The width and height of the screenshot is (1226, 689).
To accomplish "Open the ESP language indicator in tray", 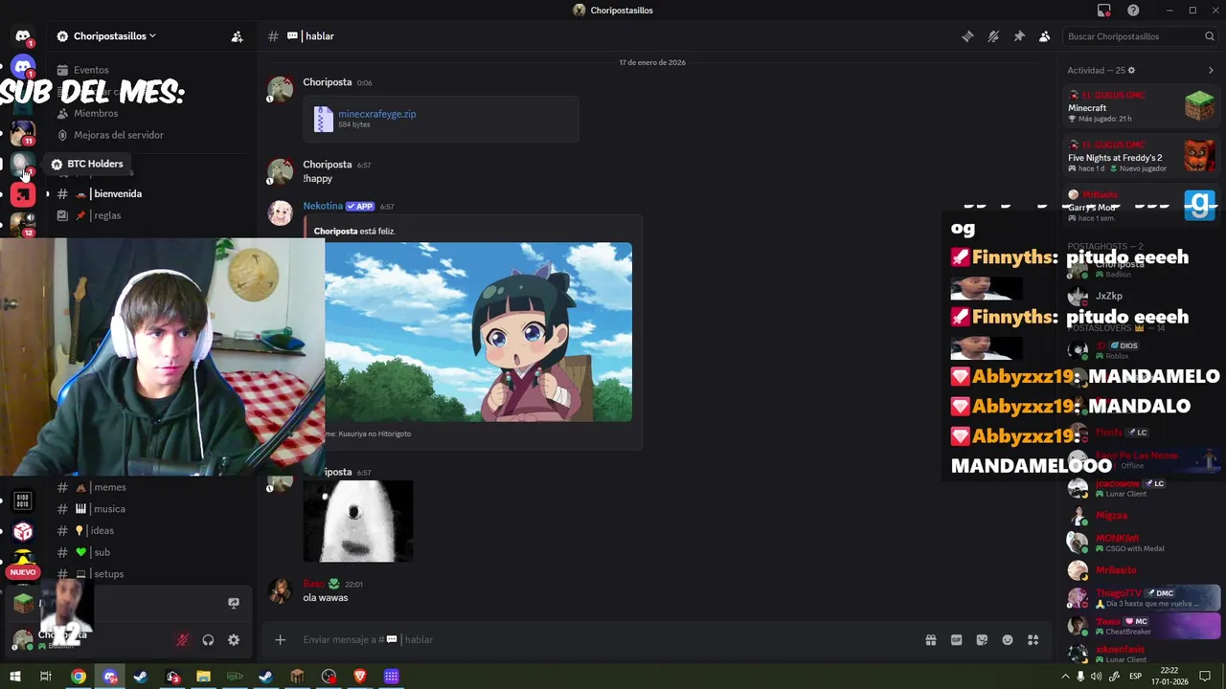I will 1135,677.
